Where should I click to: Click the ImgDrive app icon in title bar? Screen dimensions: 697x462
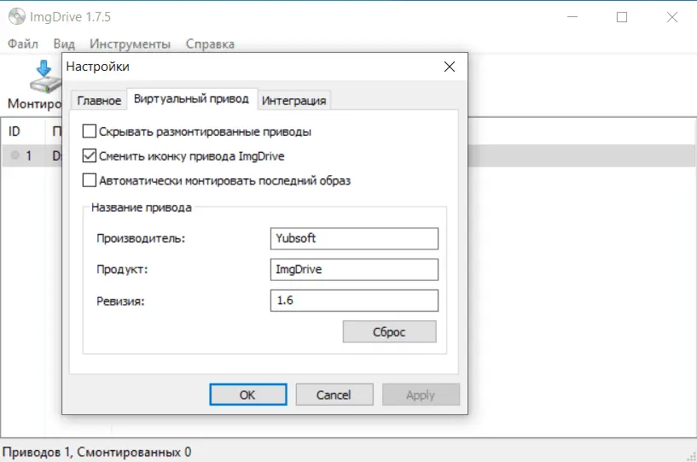click(15, 16)
